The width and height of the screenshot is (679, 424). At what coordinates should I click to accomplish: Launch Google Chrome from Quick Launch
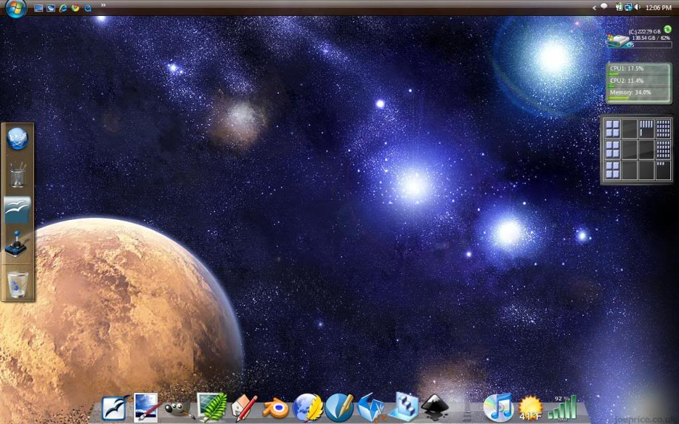[x=76, y=8]
